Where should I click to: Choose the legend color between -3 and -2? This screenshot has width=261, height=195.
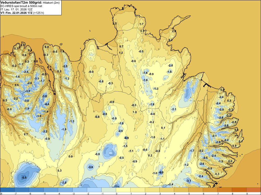coord(80,190)
